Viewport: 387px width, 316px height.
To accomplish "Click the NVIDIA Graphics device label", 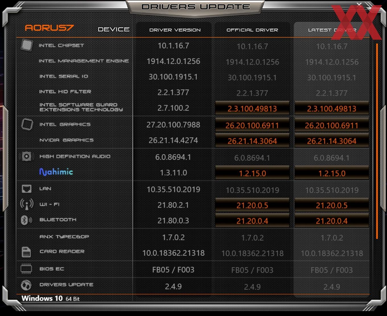I will tap(66, 140).
